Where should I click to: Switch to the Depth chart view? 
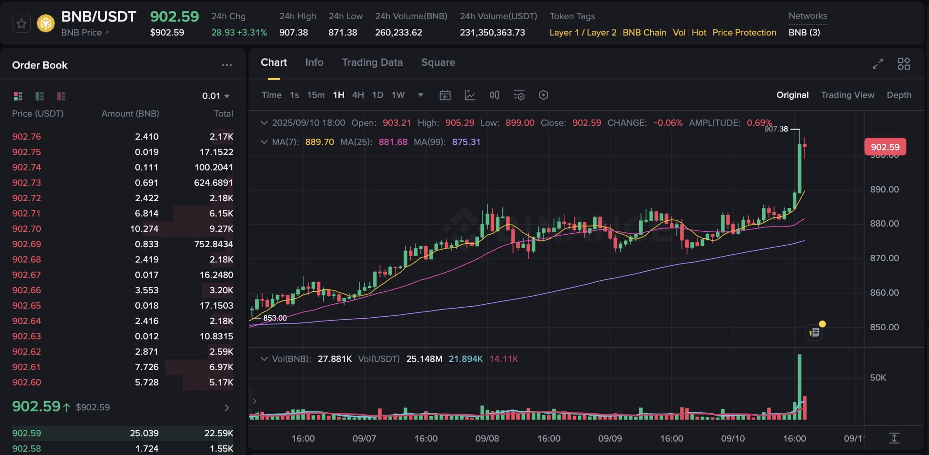pyautogui.click(x=899, y=95)
